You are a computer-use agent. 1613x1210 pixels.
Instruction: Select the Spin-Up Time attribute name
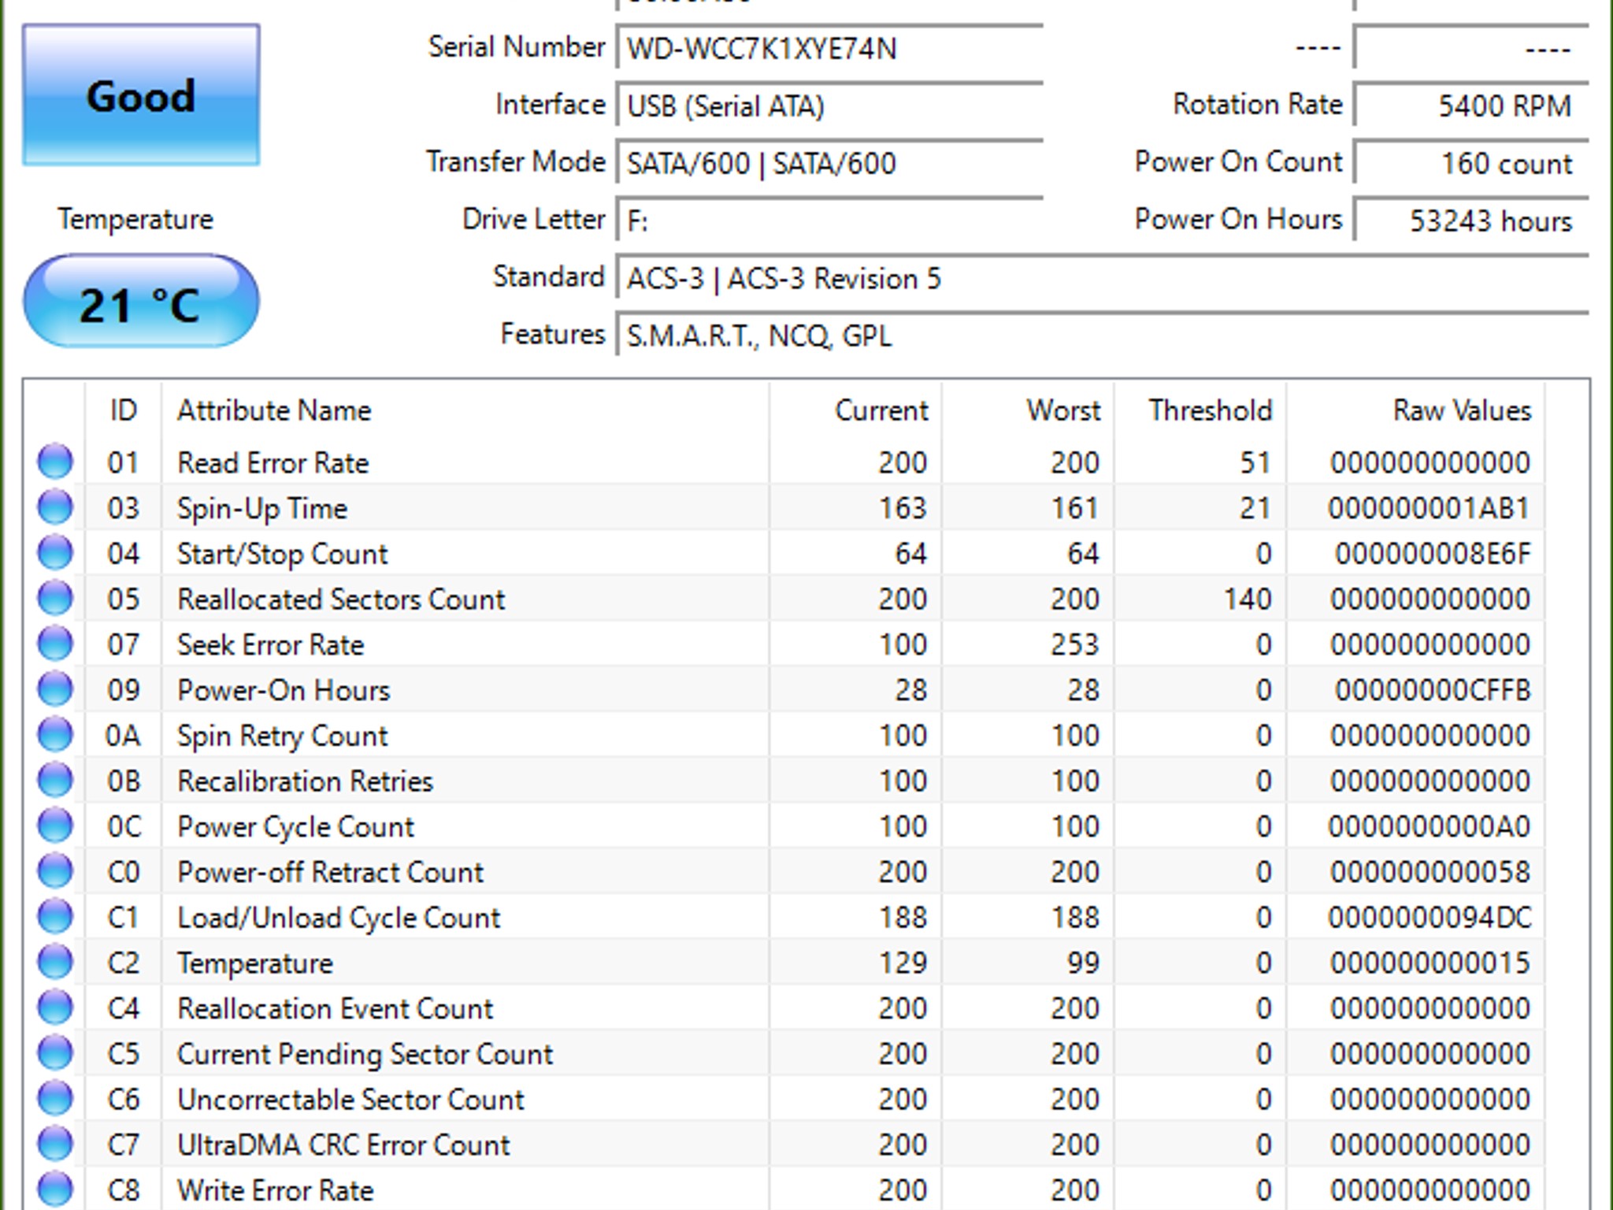point(261,508)
